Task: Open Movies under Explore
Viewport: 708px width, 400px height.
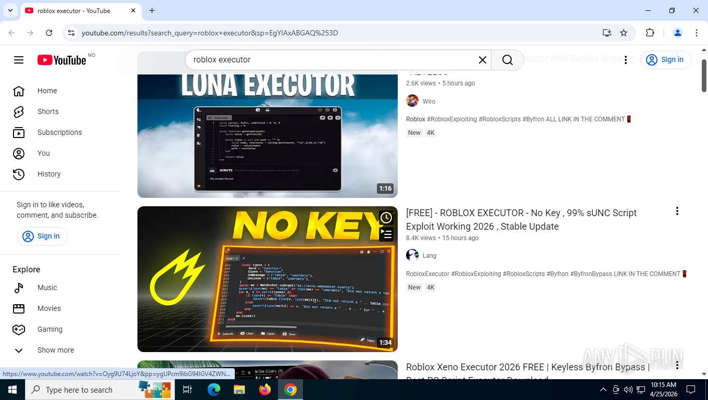Action: click(60, 308)
